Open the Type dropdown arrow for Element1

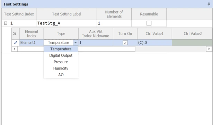(x=76, y=43)
